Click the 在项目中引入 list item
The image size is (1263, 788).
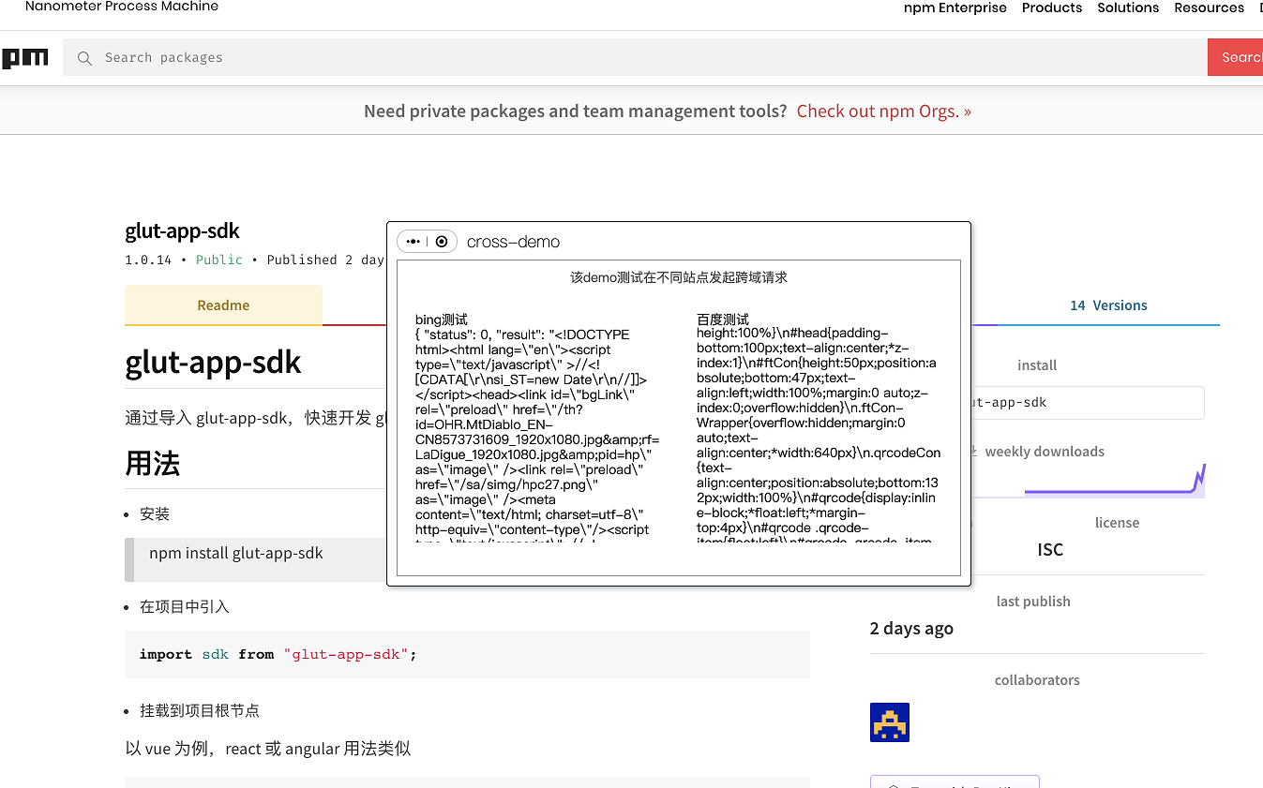click(185, 607)
